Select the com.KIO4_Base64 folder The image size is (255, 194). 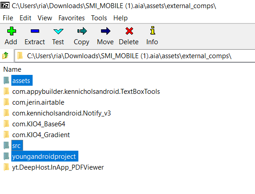click(x=38, y=124)
